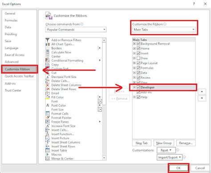Image resolution: width=211 pixels, height=173 pixels.
Task: Expand the Home tree node
Action: click(134, 48)
